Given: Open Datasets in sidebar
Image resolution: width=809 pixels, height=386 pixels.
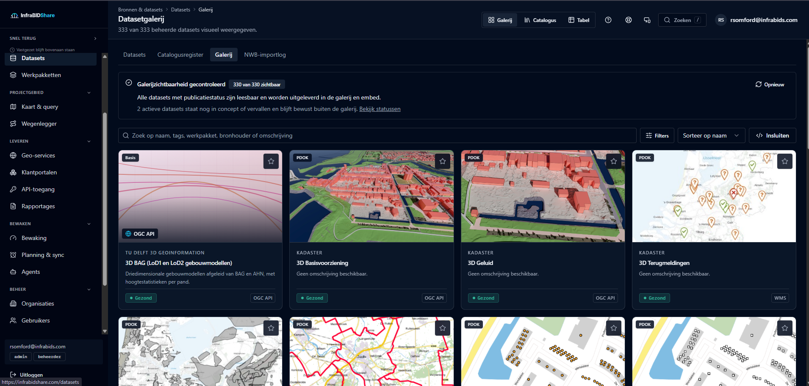Looking at the screenshot, I should click(50, 58).
